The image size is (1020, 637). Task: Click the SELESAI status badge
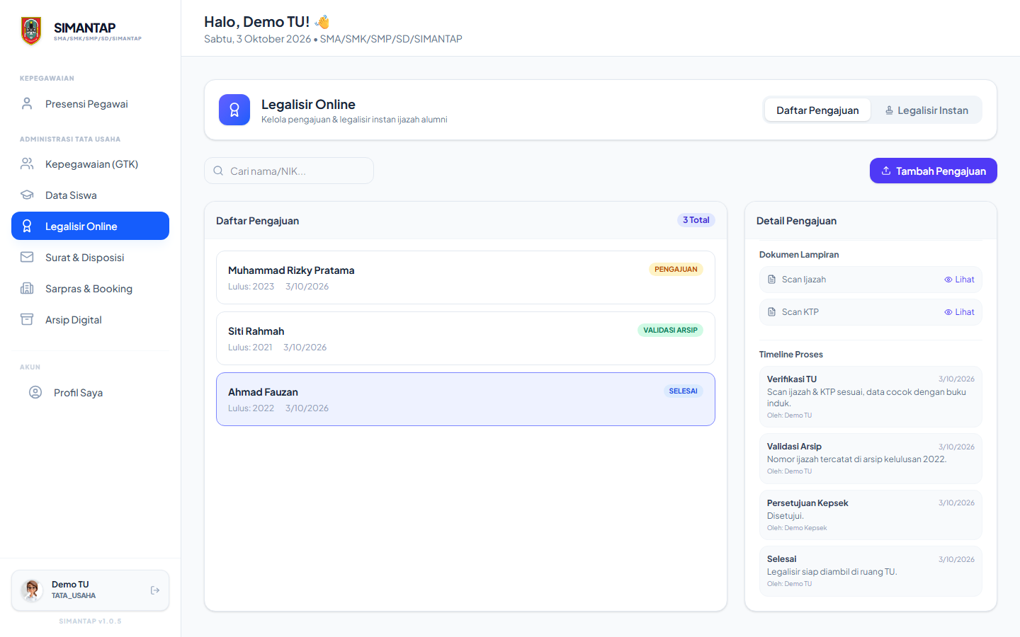pos(683,391)
